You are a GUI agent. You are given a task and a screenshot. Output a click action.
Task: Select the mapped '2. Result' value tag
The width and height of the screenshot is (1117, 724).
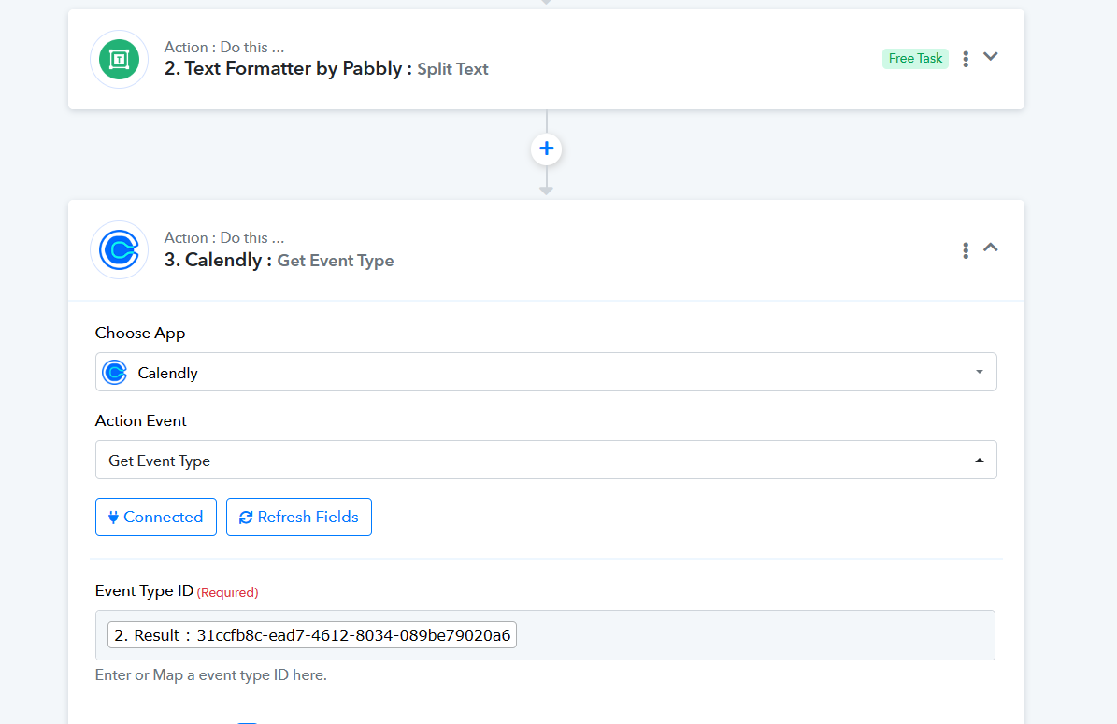tap(312, 635)
